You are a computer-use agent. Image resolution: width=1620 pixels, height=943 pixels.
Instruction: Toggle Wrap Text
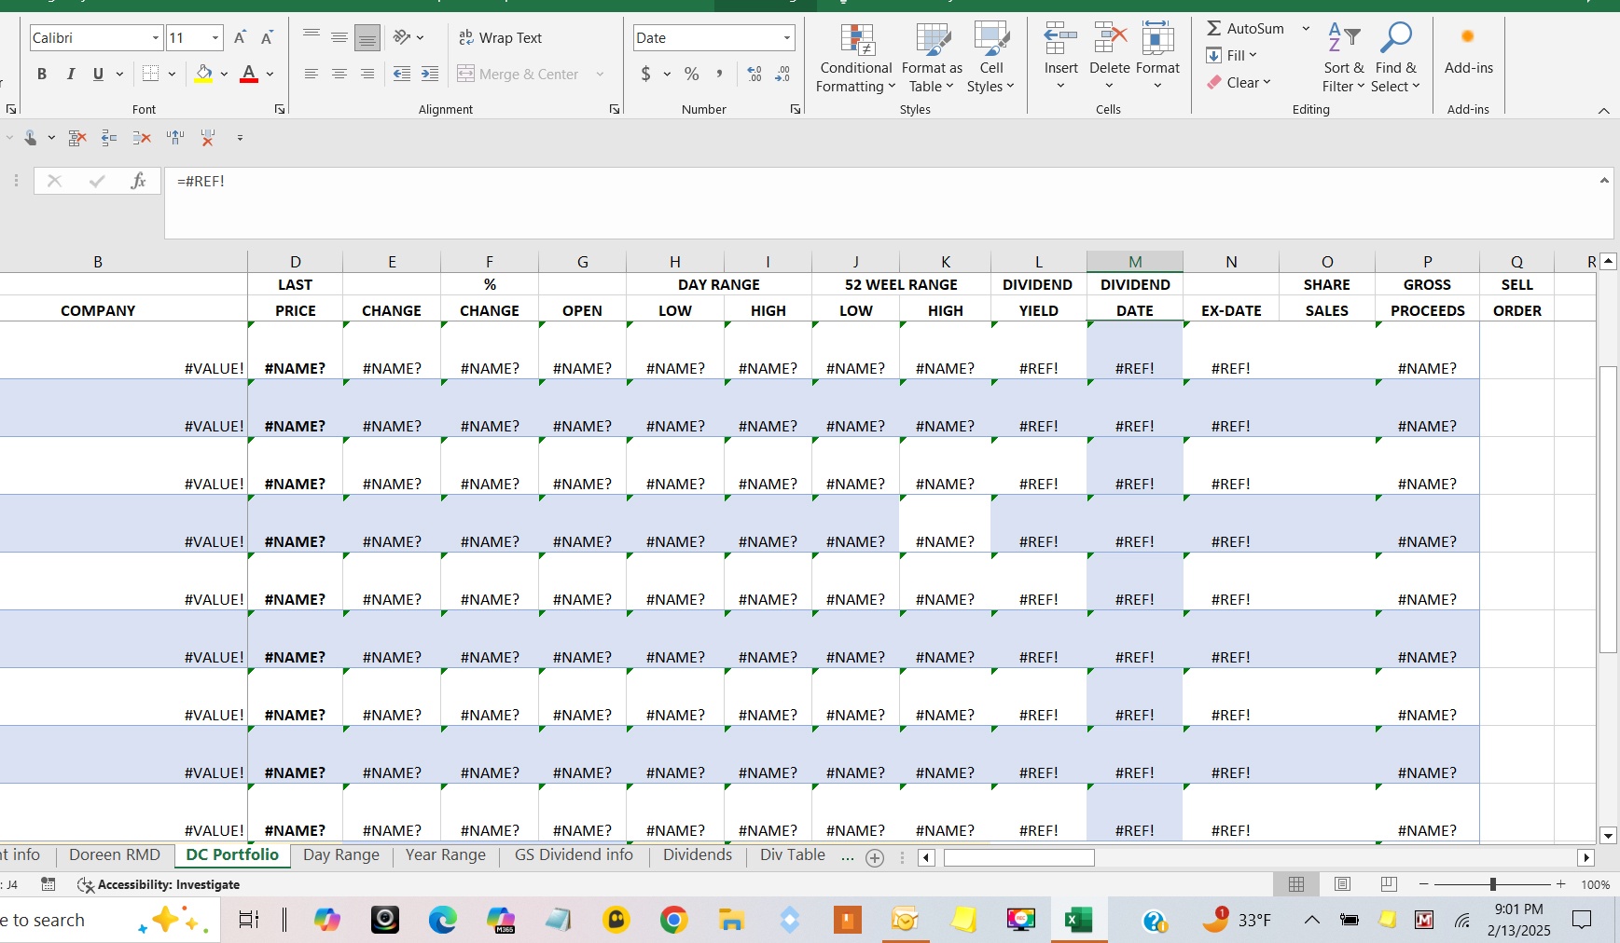click(500, 38)
